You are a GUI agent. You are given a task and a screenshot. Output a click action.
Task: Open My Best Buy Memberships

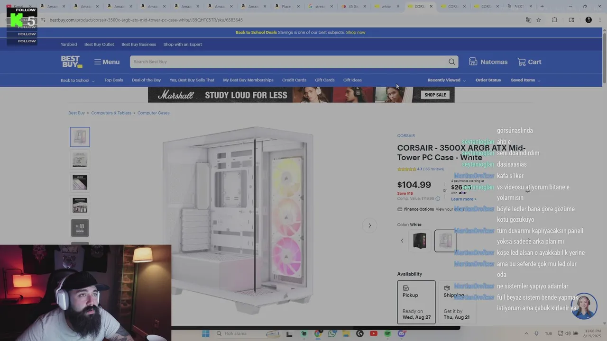(x=248, y=80)
